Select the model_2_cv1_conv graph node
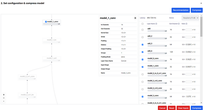This screenshot has width=203, height=110. (27, 77)
